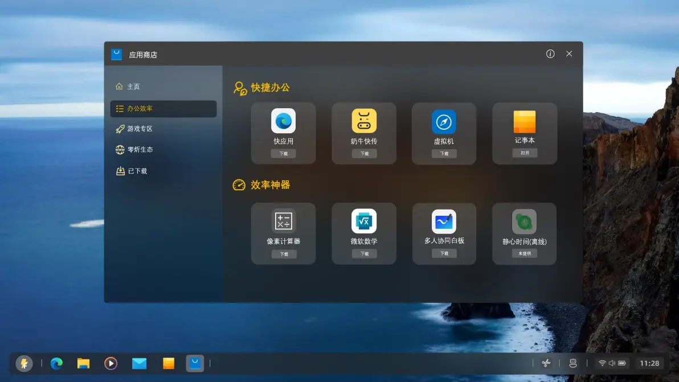Click the 应用商店 window title text

[x=143, y=55]
